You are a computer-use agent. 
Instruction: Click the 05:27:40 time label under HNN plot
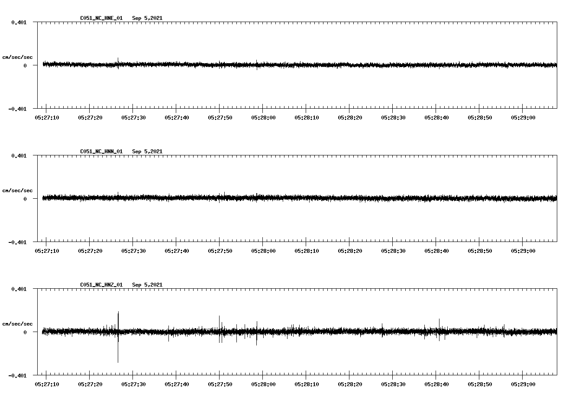[x=177, y=251]
